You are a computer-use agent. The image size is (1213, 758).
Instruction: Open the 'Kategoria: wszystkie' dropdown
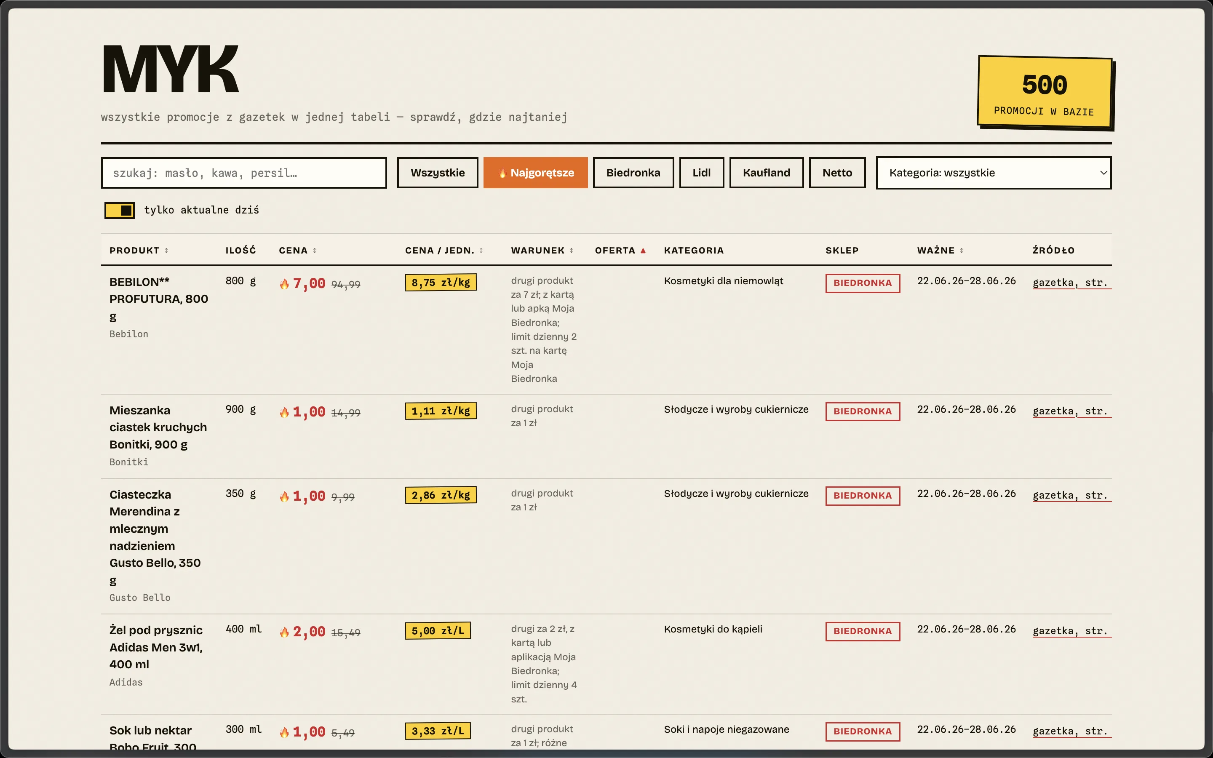coord(994,173)
